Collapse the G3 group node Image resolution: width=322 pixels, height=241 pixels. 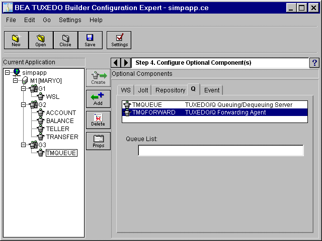(x=24, y=145)
